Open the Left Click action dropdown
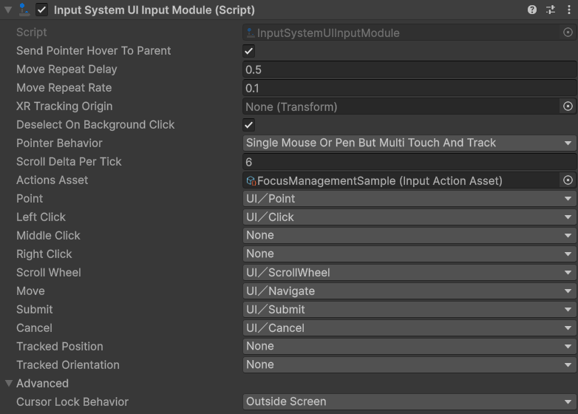This screenshot has width=578, height=414. click(x=409, y=217)
